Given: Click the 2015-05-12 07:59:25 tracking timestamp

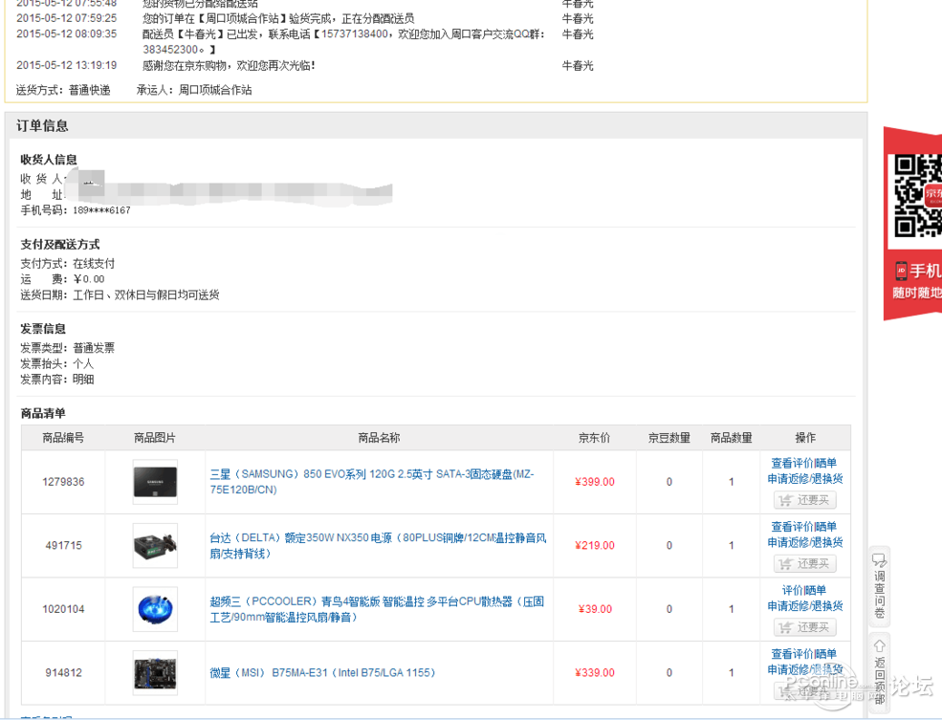Looking at the screenshot, I should coord(67,18).
